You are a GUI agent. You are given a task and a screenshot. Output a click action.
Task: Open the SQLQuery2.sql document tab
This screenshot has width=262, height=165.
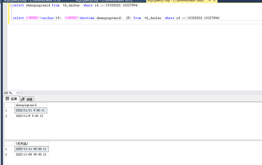[x=103, y=1]
